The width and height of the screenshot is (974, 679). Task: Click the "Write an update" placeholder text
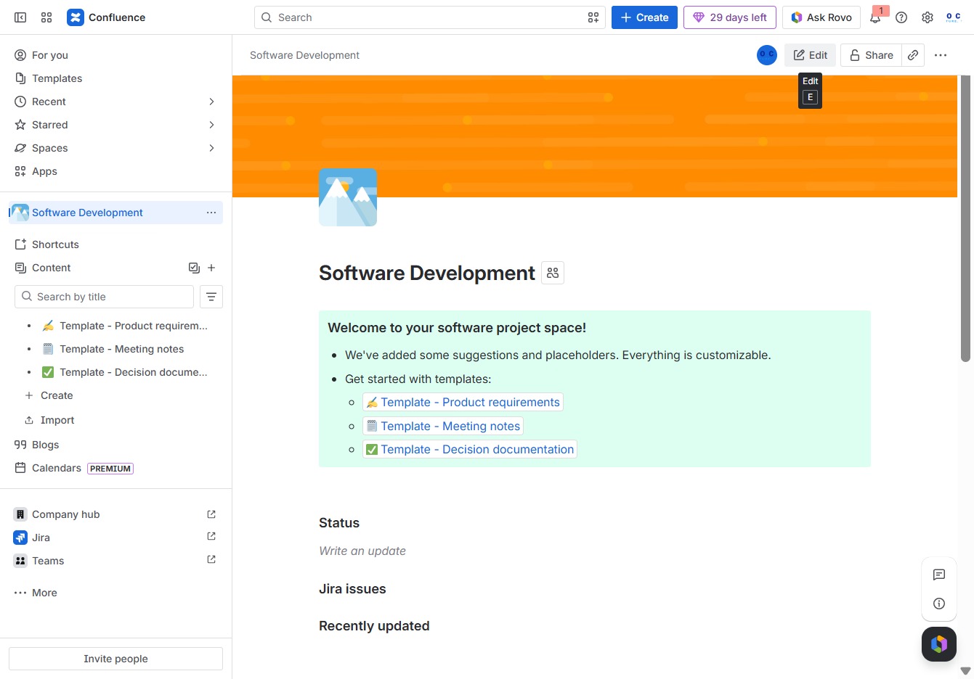pyautogui.click(x=362, y=551)
